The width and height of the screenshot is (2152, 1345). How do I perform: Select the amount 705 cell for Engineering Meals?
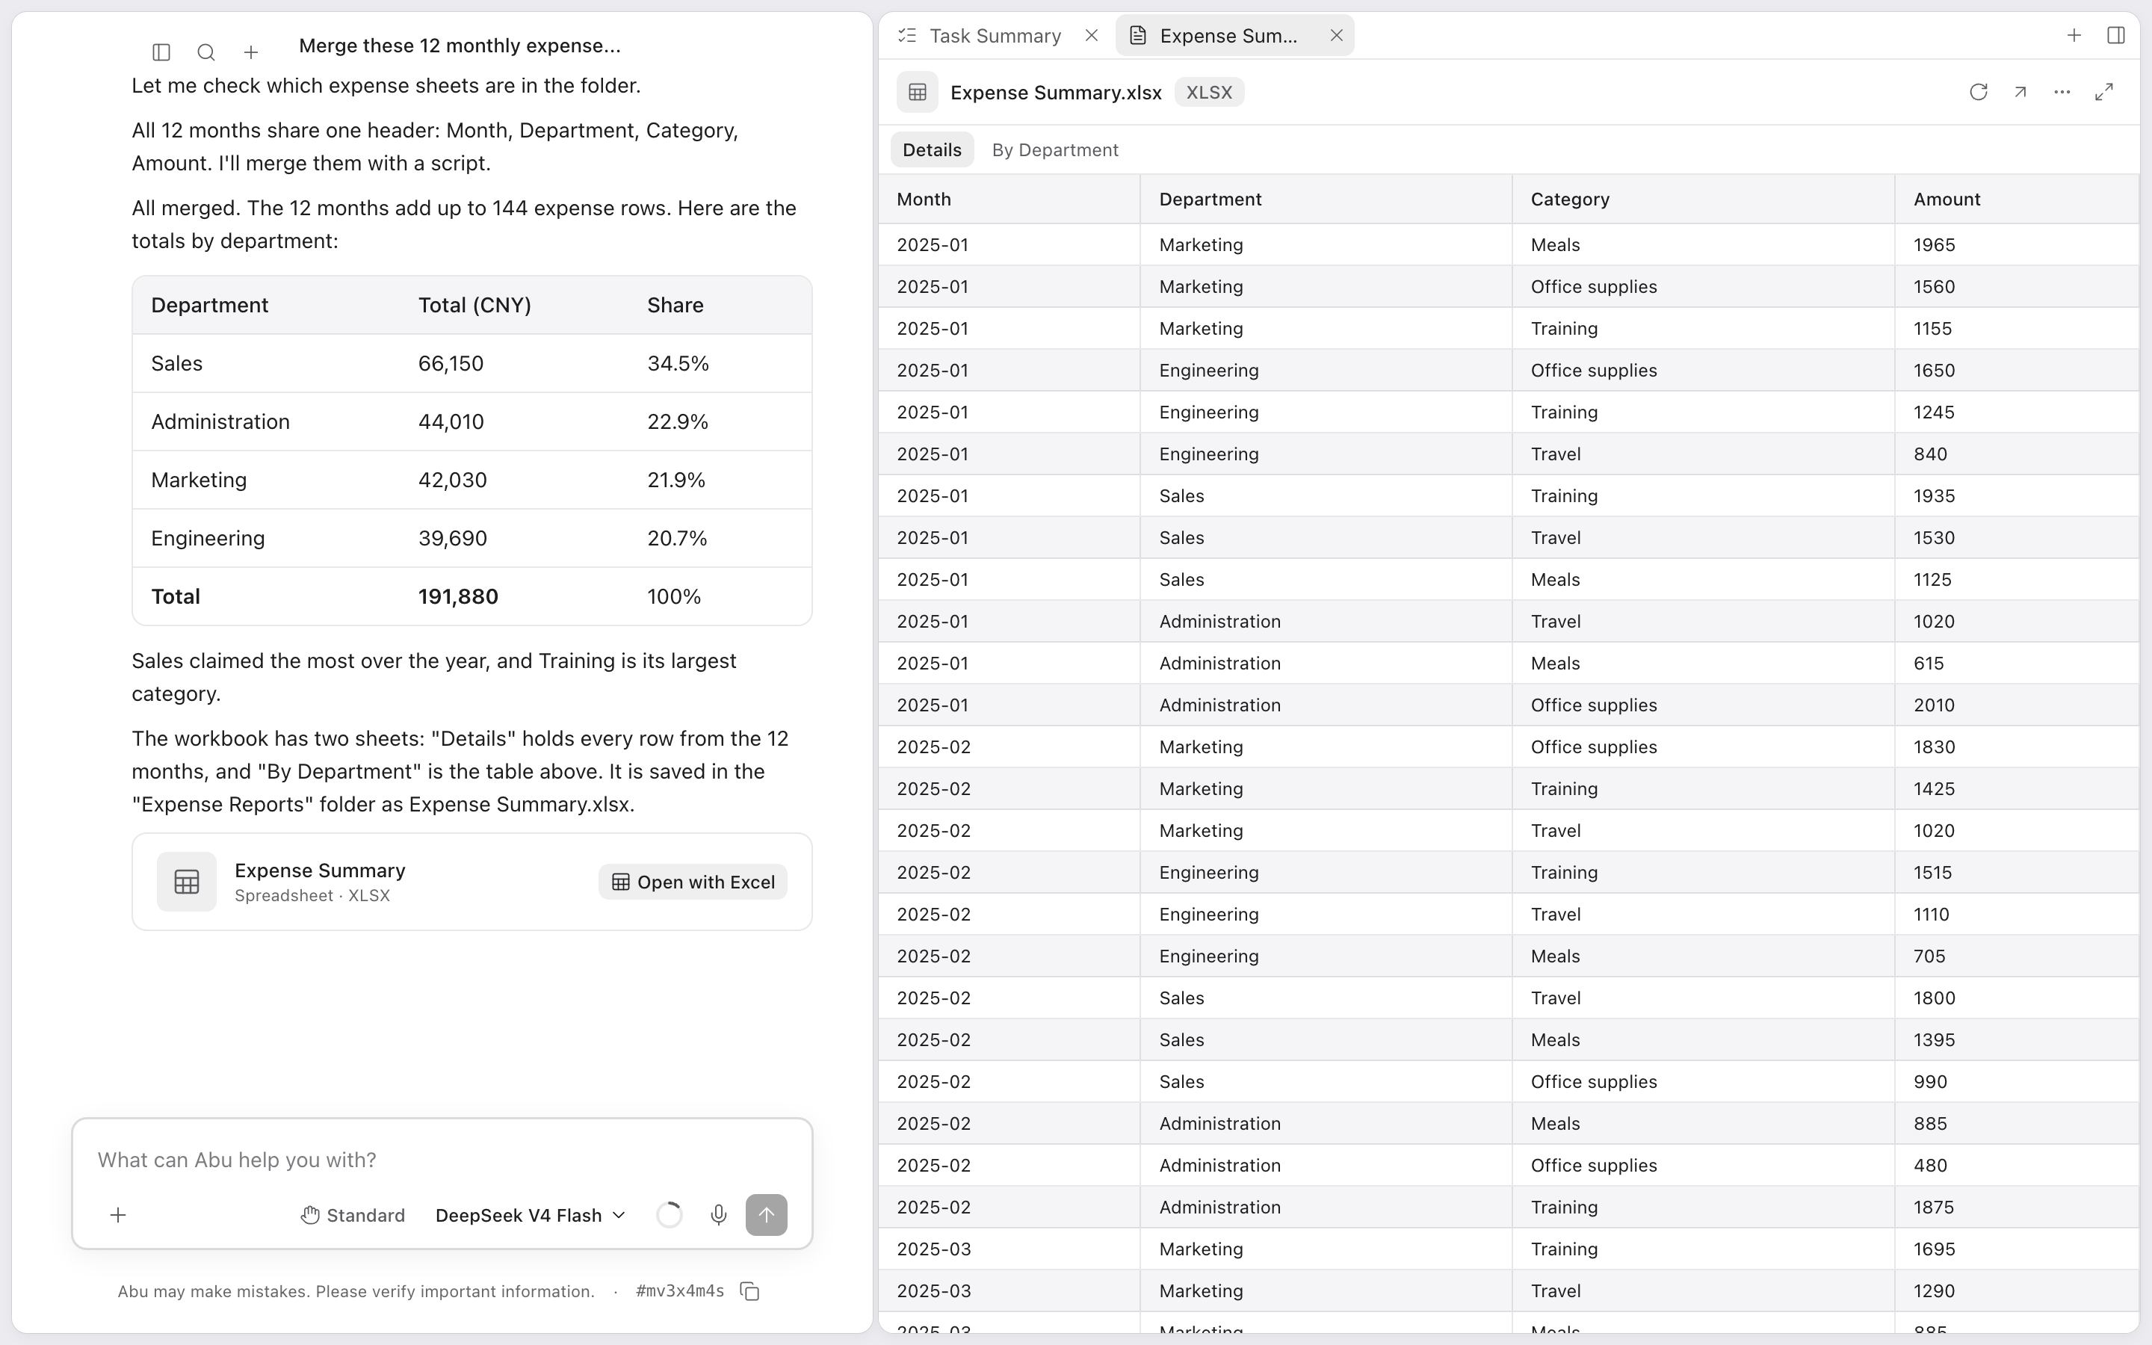click(2016, 956)
